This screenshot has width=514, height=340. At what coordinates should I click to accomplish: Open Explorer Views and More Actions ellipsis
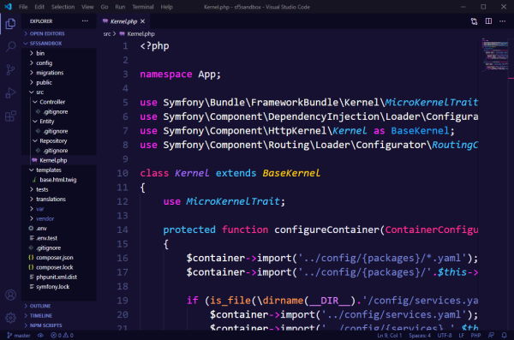click(x=85, y=21)
